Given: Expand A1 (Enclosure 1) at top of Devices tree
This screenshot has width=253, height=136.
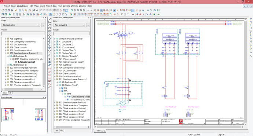Looking at the screenshot, I should point(55,42).
